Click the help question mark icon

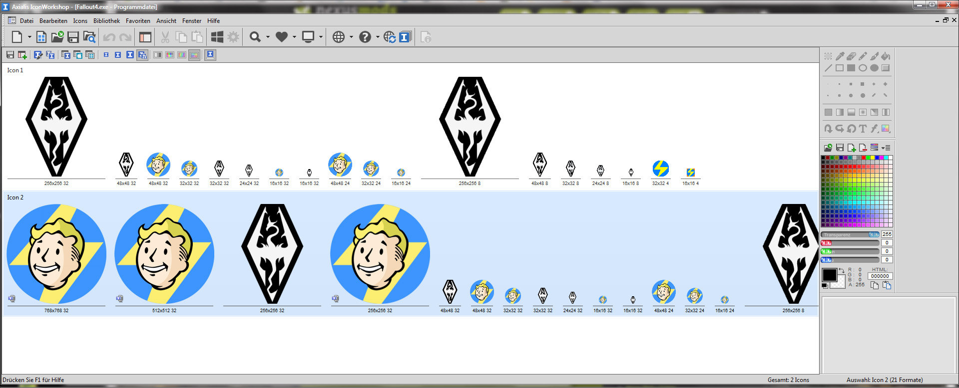[365, 37]
